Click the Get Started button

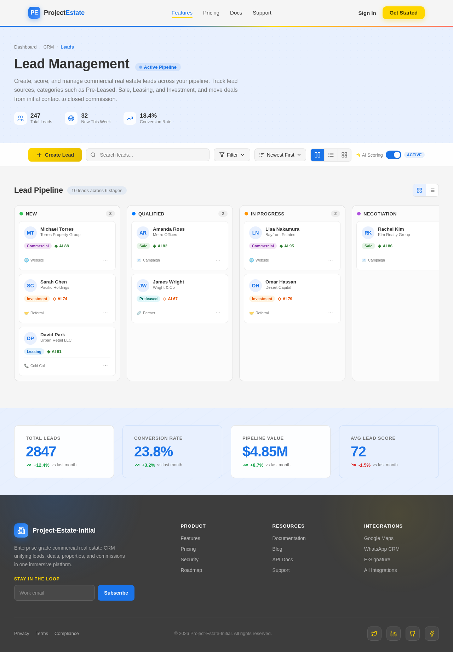click(403, 13)
